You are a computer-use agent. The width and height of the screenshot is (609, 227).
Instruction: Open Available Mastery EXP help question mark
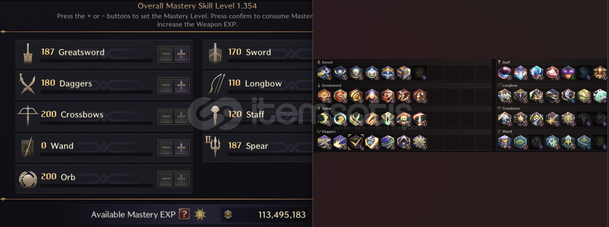[184, 214]
